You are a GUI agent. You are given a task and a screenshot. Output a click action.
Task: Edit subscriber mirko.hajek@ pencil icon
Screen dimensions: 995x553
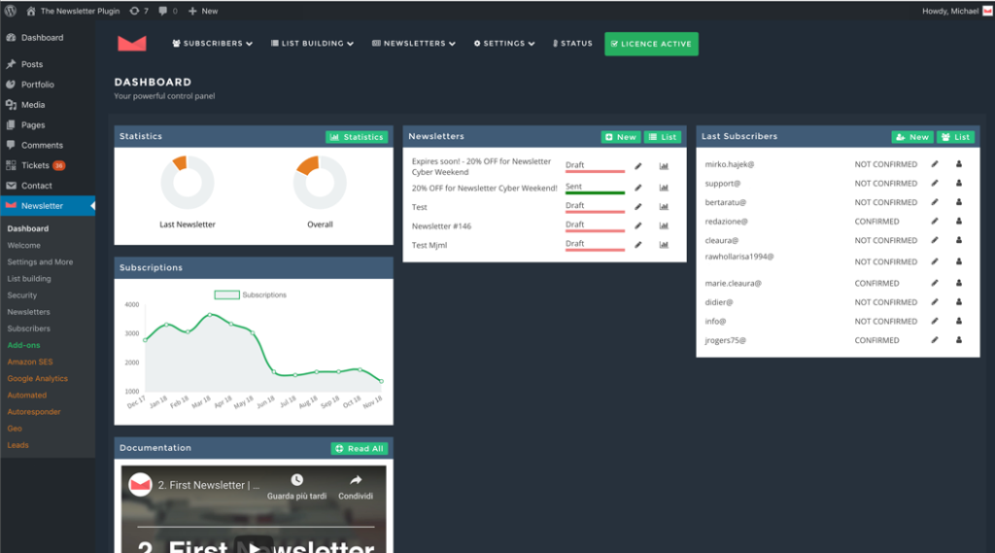[x=935, y=164]
